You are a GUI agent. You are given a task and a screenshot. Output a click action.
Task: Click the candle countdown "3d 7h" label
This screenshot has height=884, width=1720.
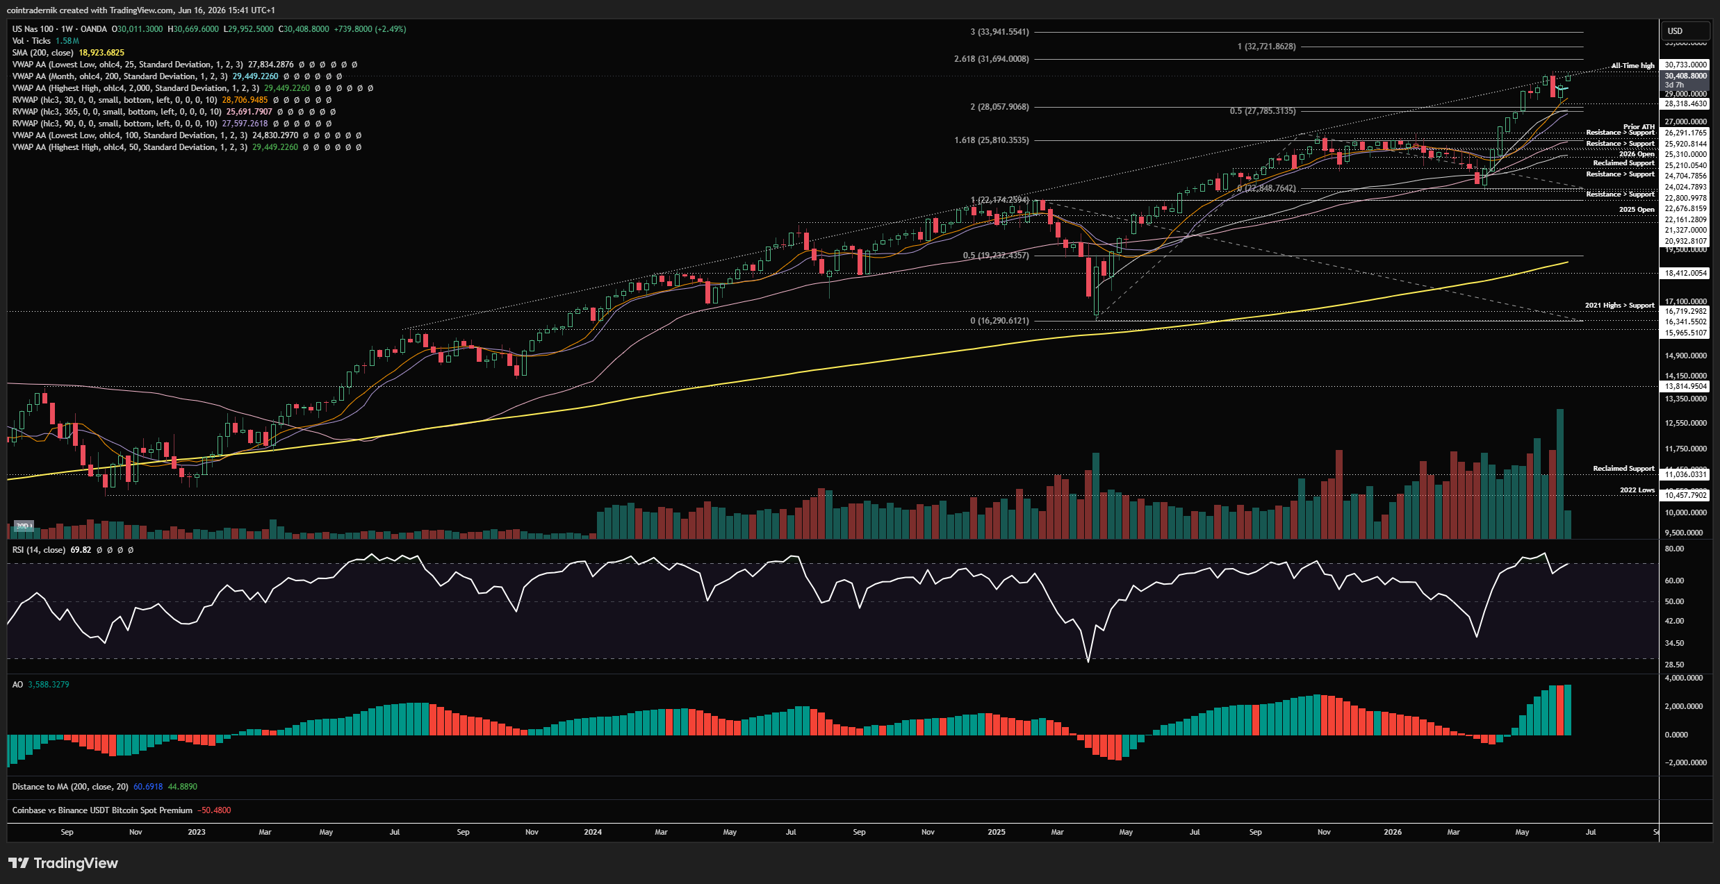tap(1674, 85)
